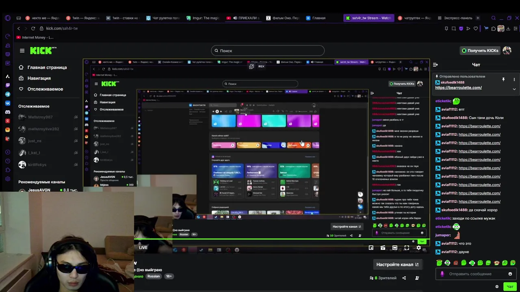The image size is (520, 292).
Task: Open the Kick hamburger menu
Action: click(x=22, y=51)
